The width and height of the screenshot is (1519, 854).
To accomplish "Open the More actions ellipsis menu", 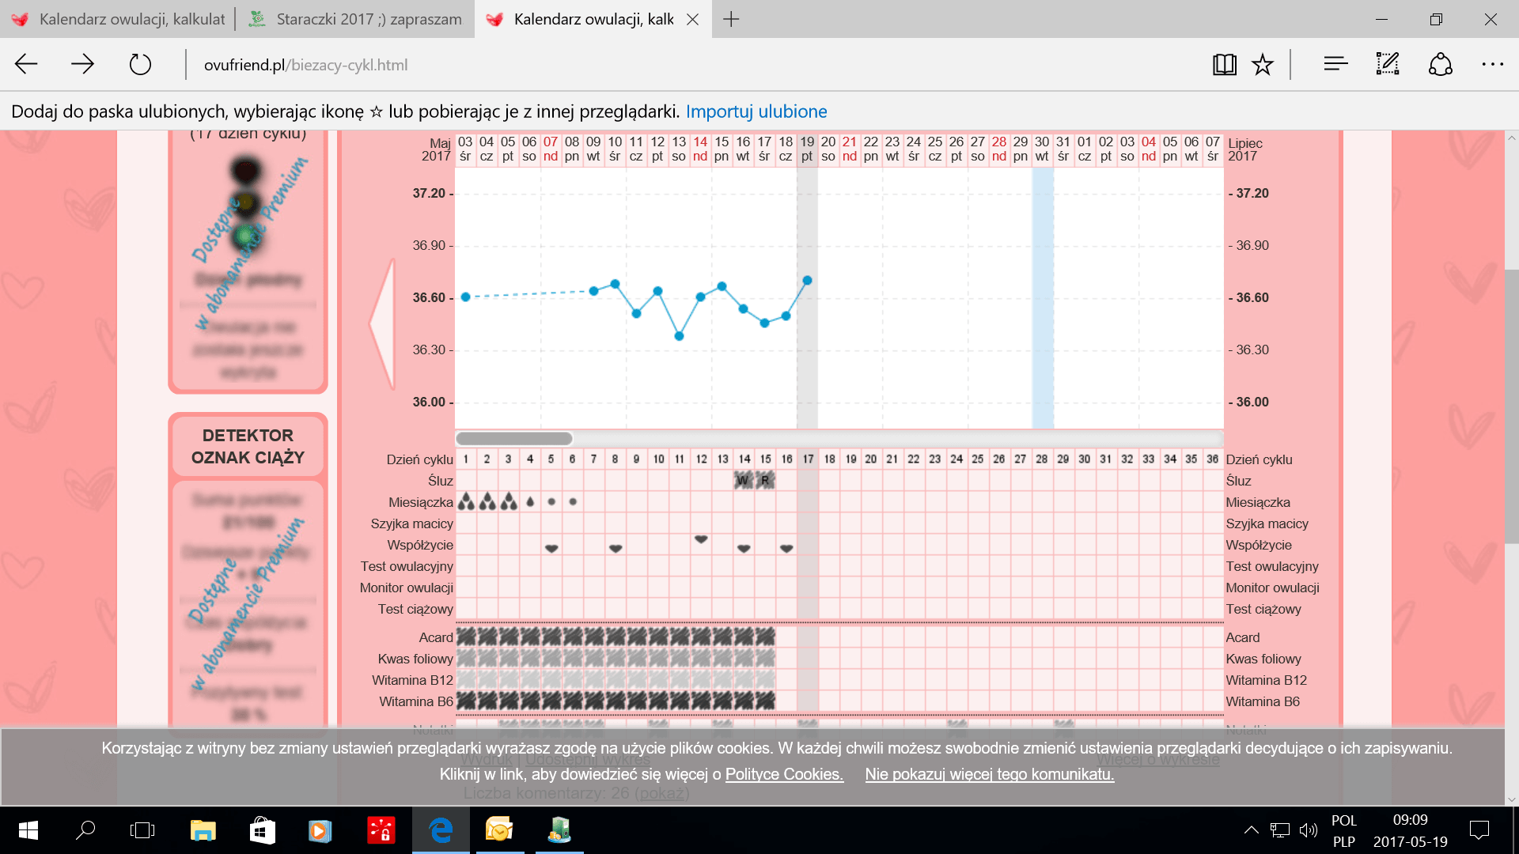I will pos(1492,64).
